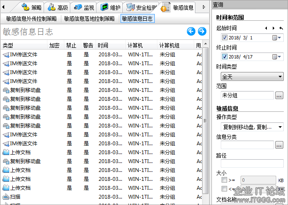Expand the 时间类型 全天 dropdown
Screen dimensions: 288x205
[x=252, y=77]
